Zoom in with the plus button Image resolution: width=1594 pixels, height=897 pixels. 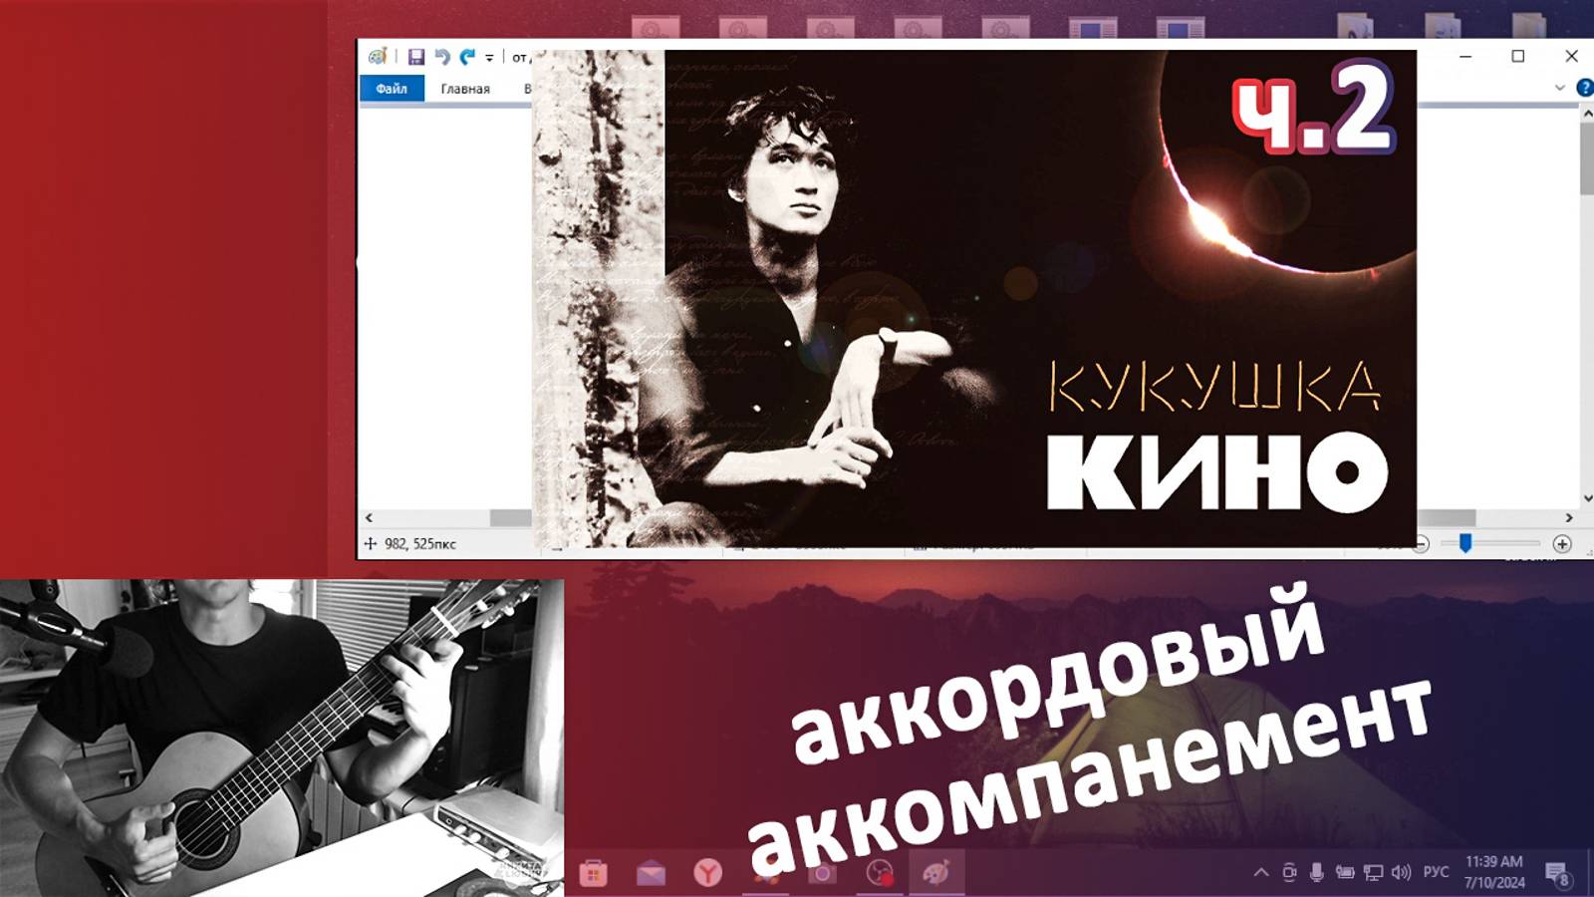pyautogui.click(x=1562, y=543)
